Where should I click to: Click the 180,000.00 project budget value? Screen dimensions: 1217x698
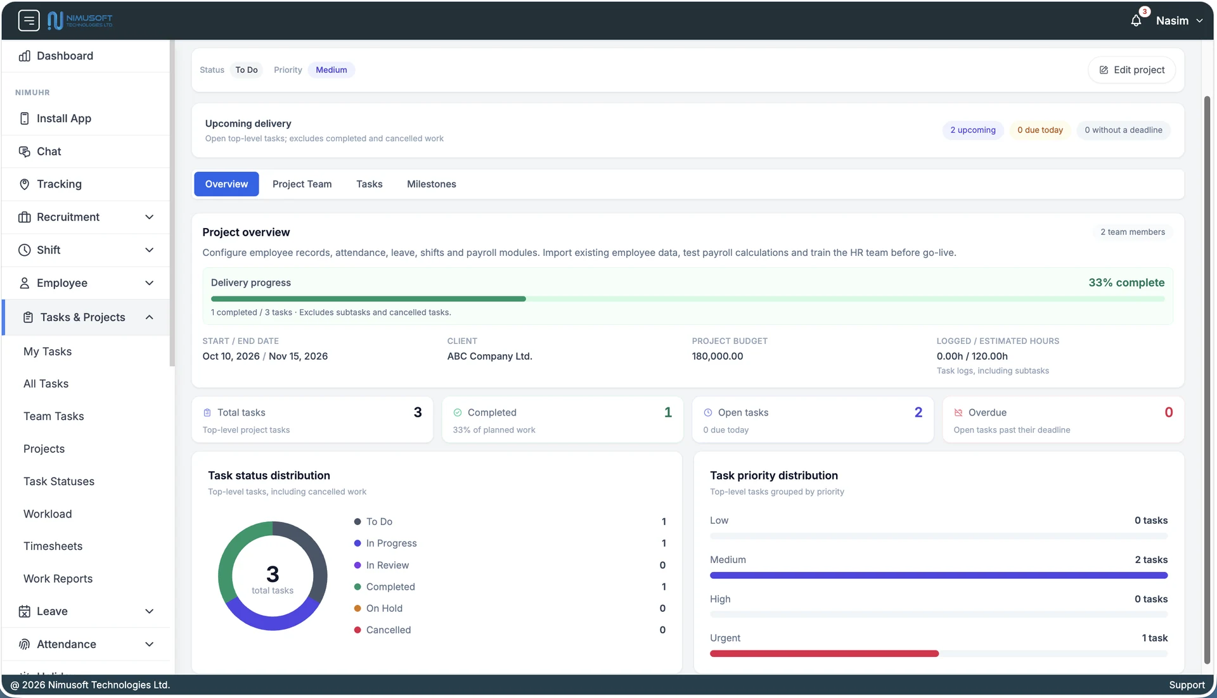[x=718, y=356]
